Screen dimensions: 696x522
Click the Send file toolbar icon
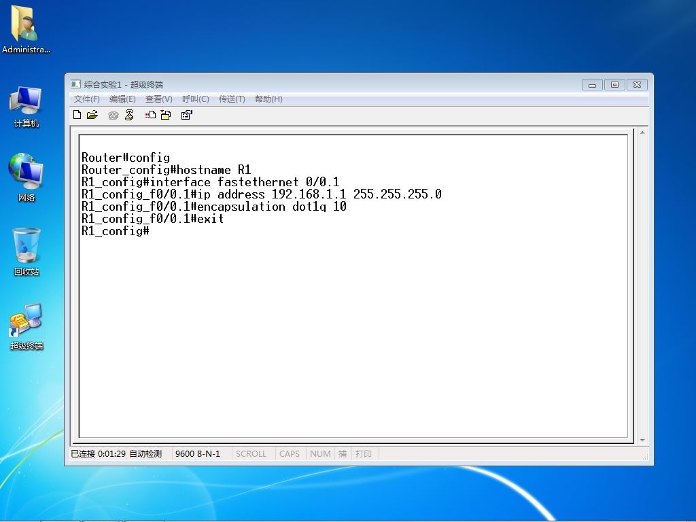click(150, 115)
